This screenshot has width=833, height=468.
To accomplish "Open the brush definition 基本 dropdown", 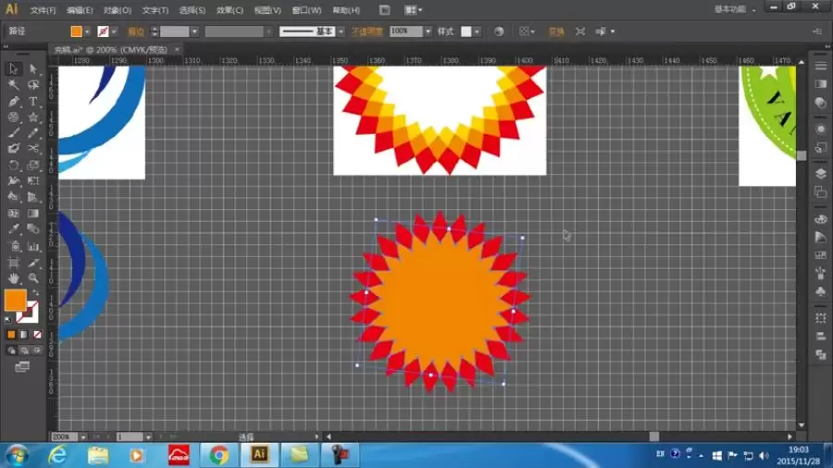I will pos(341,31).
